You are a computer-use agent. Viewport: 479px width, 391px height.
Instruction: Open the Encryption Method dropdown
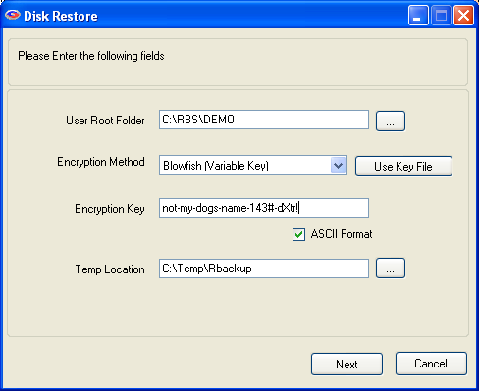[339, 166]
